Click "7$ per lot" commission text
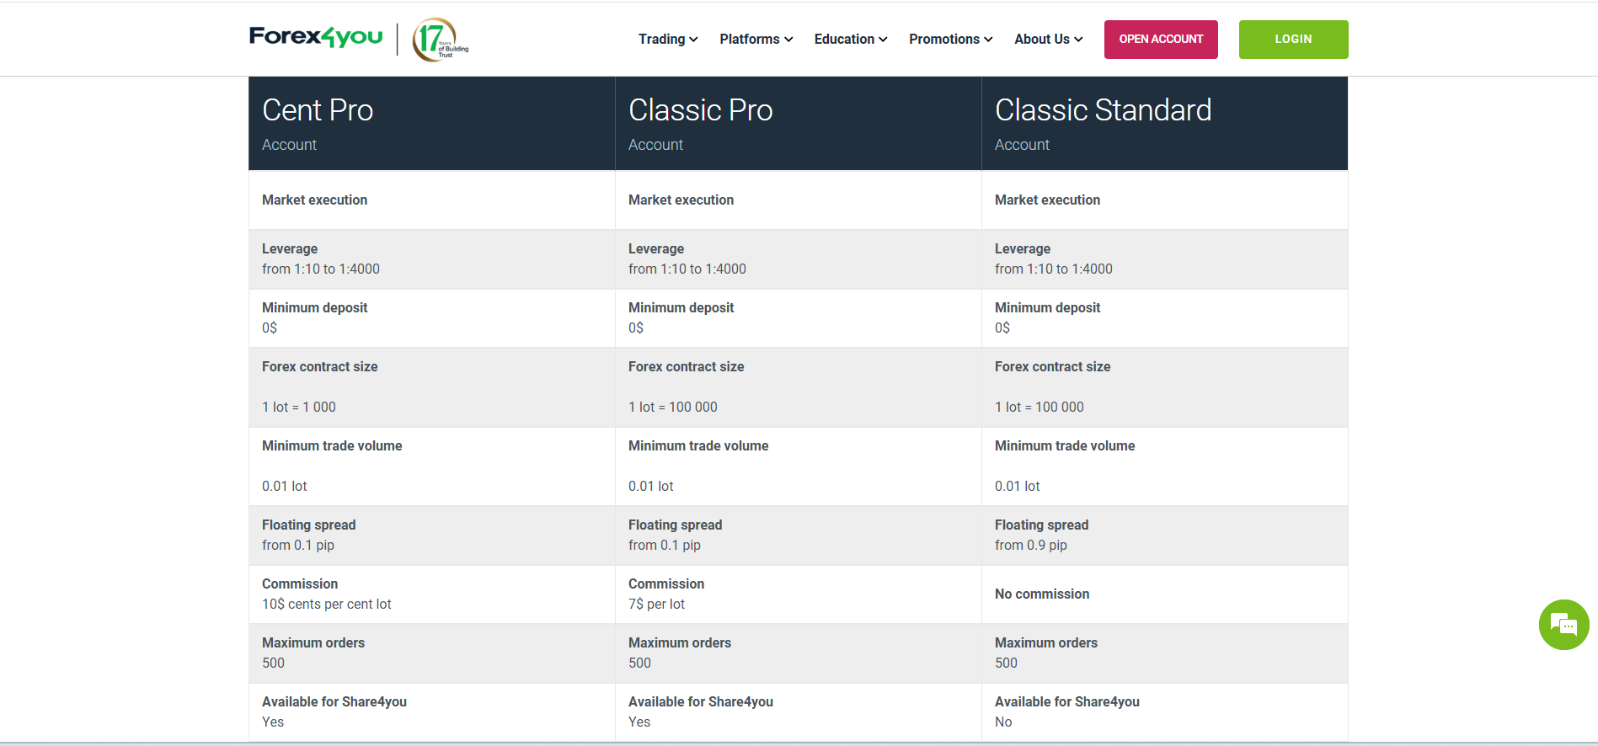The height and width of the screenshot is (746, 1598). tap(656, 605)
